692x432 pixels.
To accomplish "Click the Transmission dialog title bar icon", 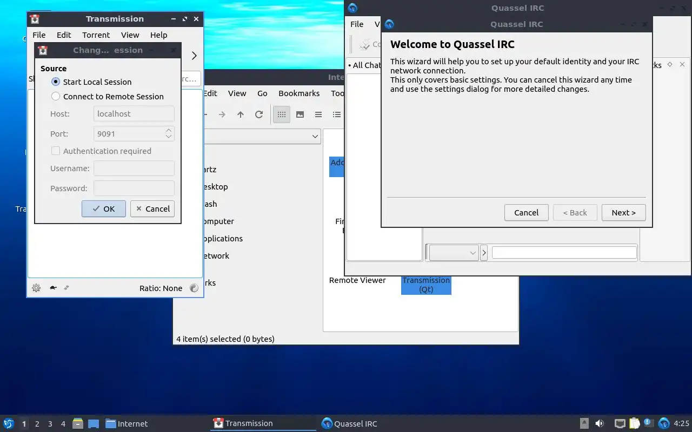I will point(43,50).
